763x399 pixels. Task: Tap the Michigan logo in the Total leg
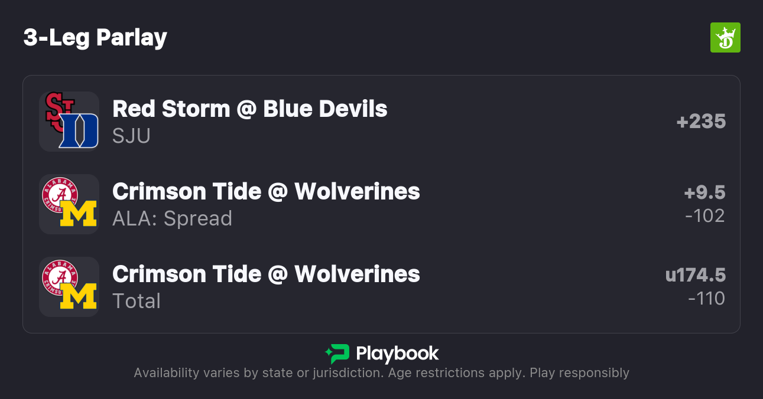pos(79,296)
